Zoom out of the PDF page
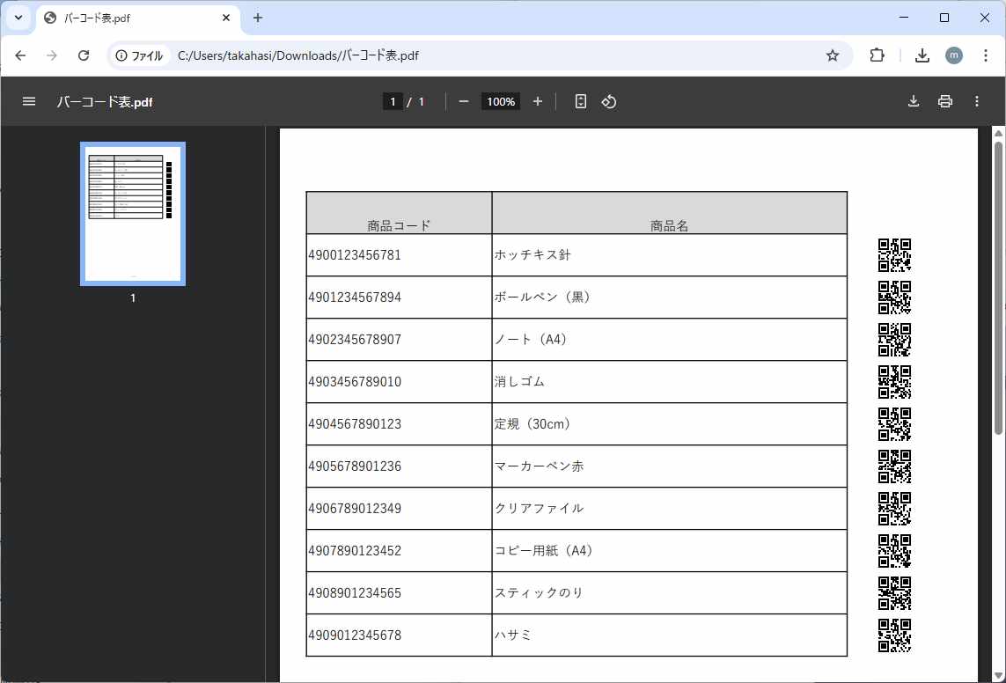 (x=464, y=101)
